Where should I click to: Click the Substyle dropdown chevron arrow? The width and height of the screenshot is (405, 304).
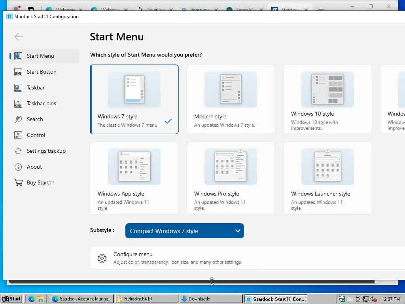click(x=238, y=231)
